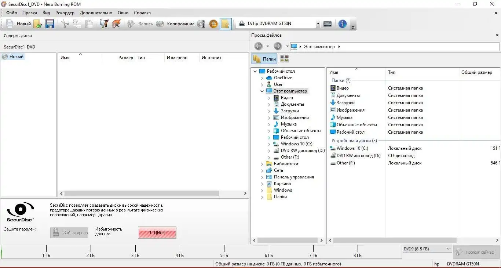Click the Прожиг сейчас burn now button

476,252
